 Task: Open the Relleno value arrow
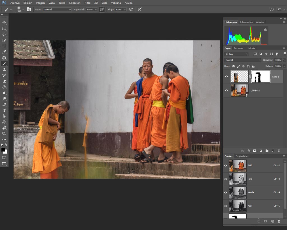[284, 66]
